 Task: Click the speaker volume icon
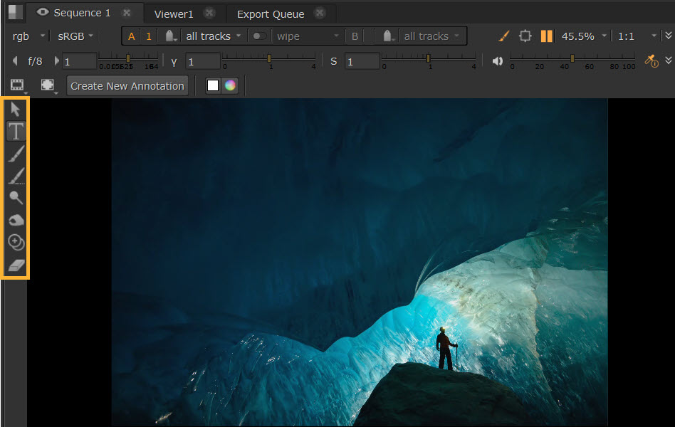pos(498,61)
